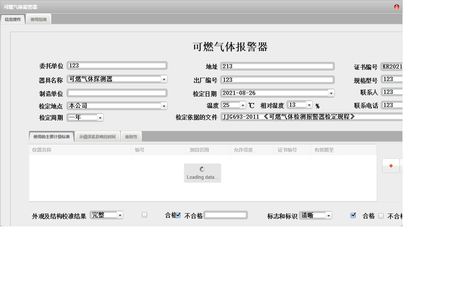451x281 pixels.
Task: Open the 外观及结构校准结果 dropdown showing 完整
Action: (120, 215)
